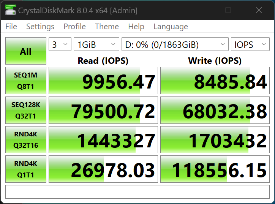Click the SEQ1M write result 8485.84

point(215,81)
